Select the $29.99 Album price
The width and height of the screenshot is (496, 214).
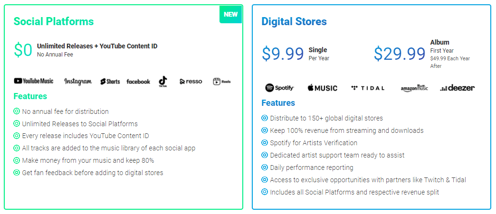point(400,54)
